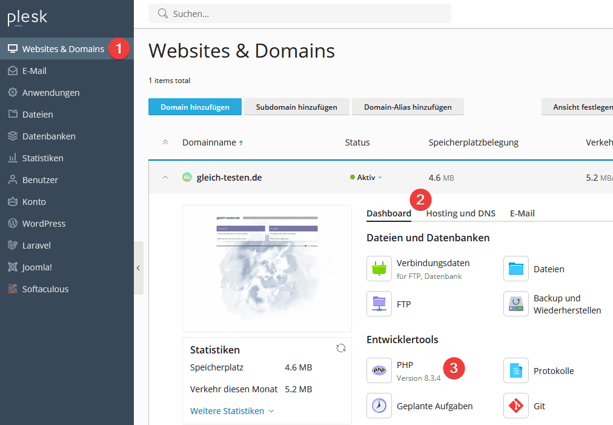
Task: Click the Subdomain hinzufügen button
Action: pos(296,107)
